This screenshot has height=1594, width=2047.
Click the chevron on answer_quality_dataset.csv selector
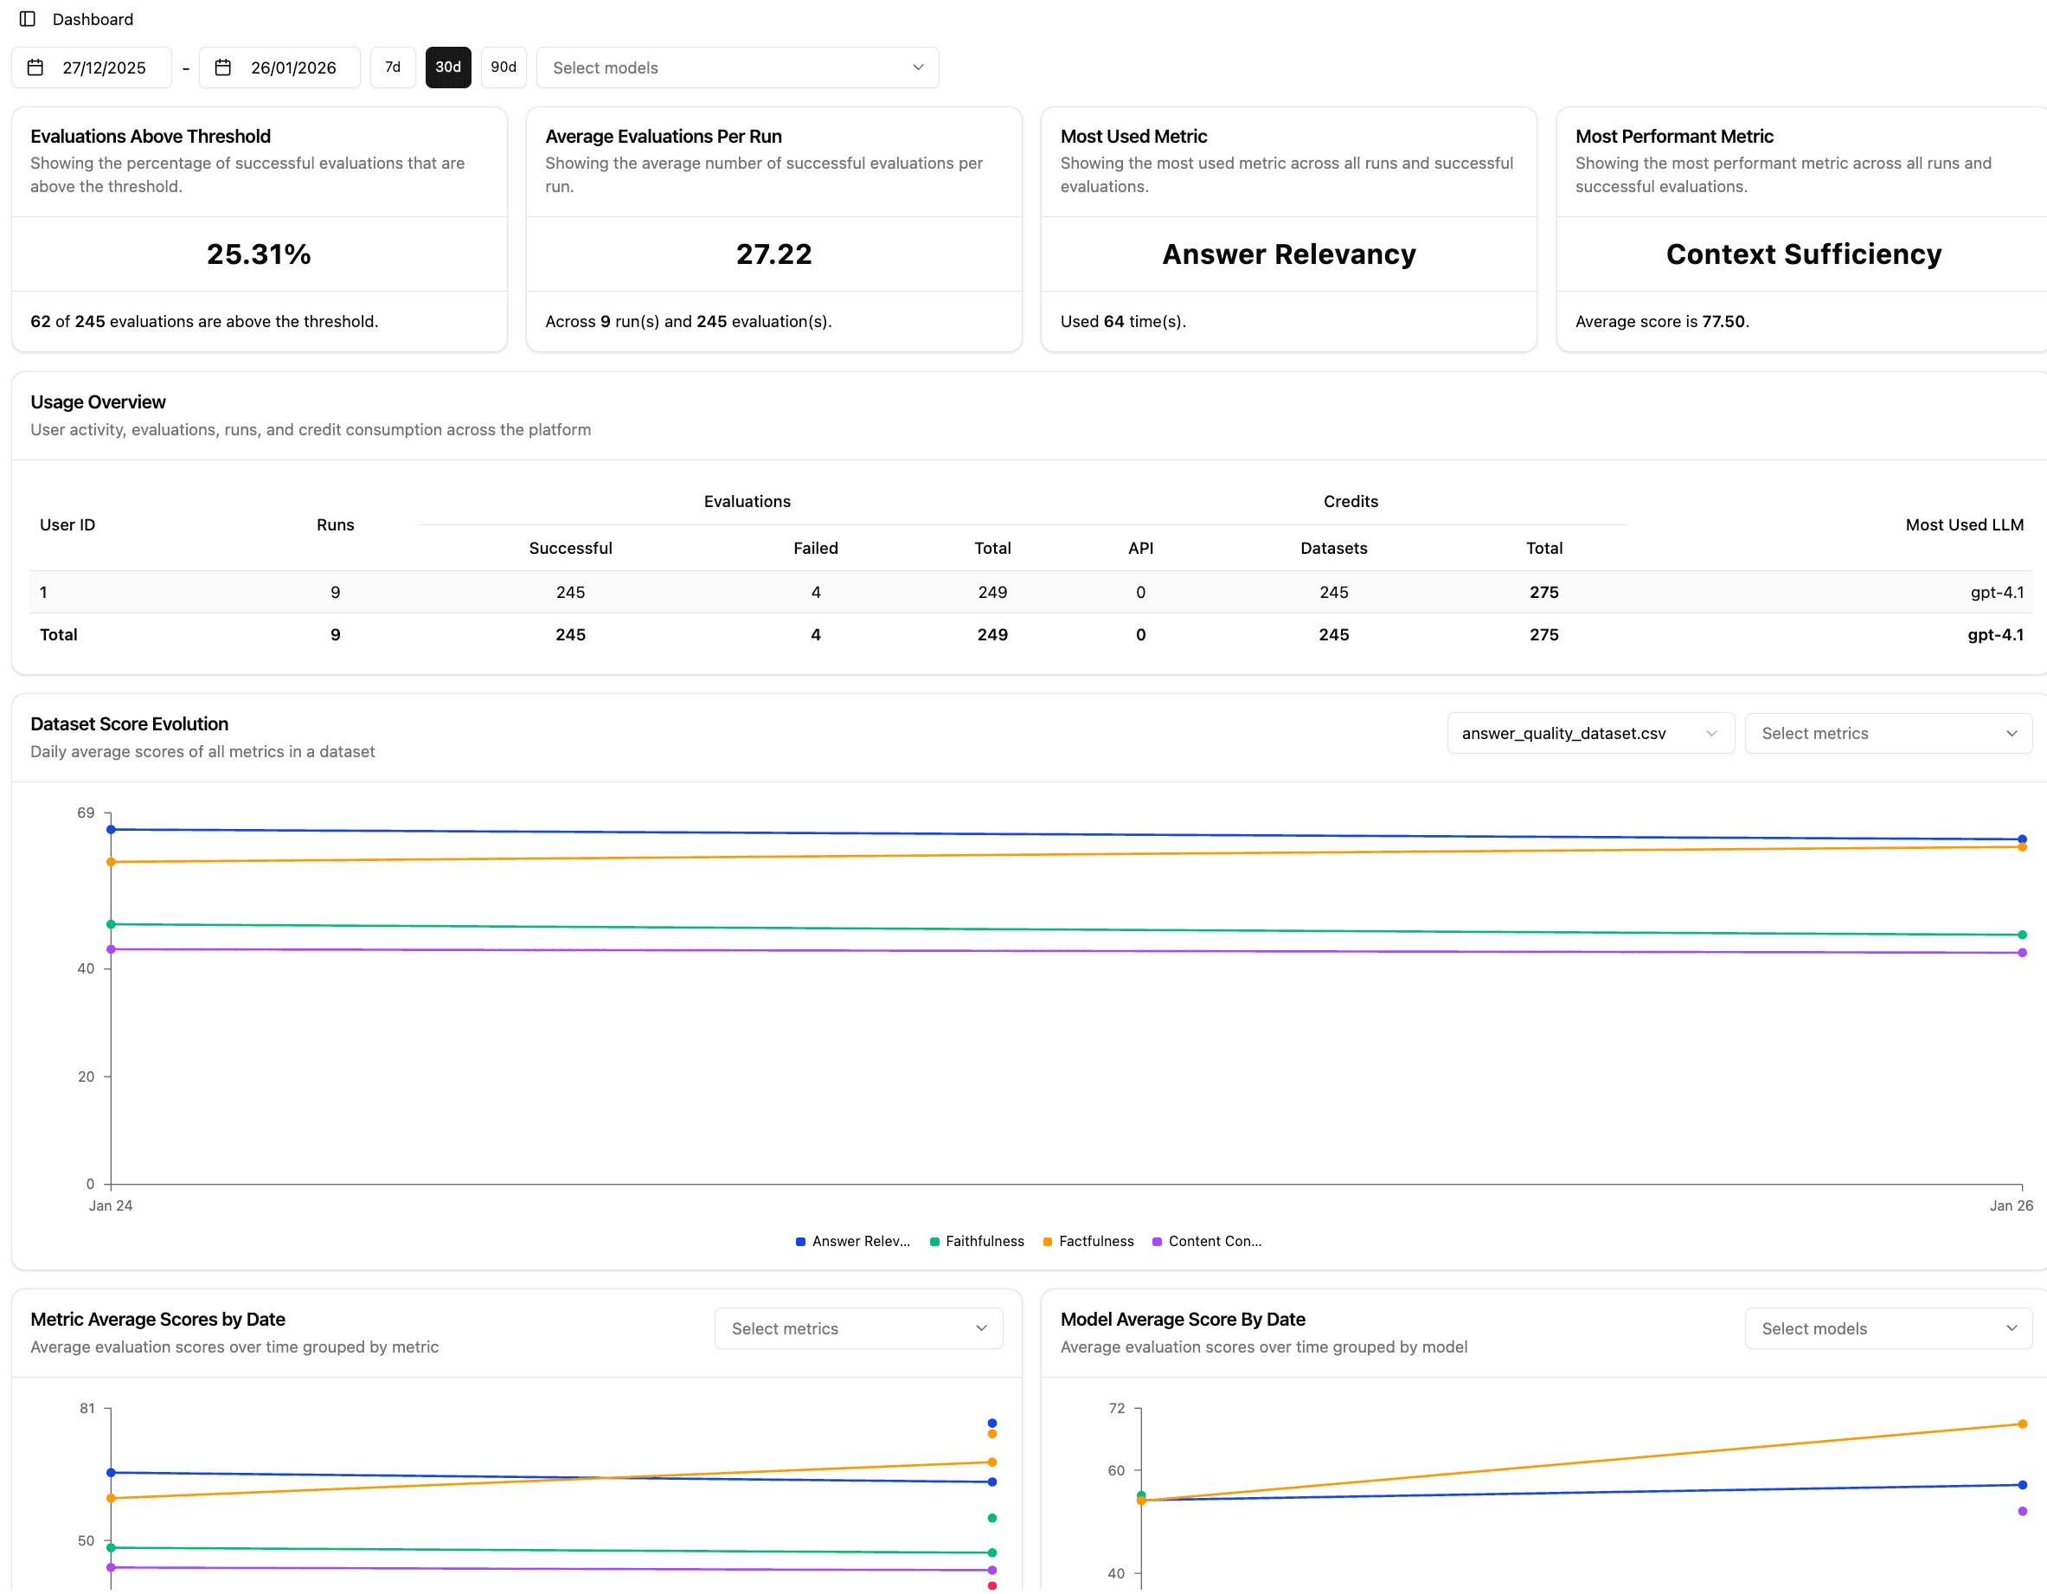click(1713, 733)
